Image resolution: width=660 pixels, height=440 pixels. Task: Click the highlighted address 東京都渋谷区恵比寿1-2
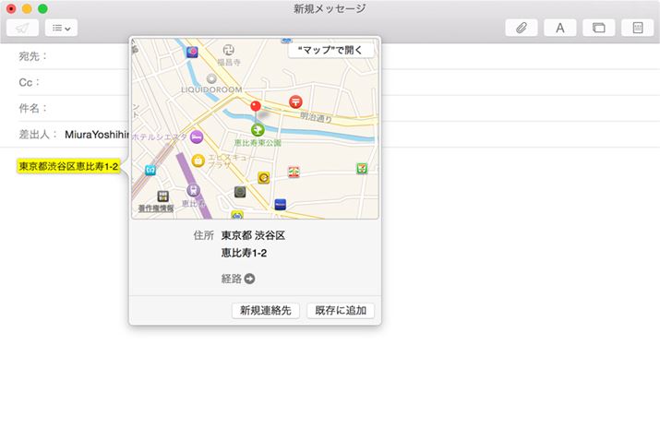[x=68, y=166]
